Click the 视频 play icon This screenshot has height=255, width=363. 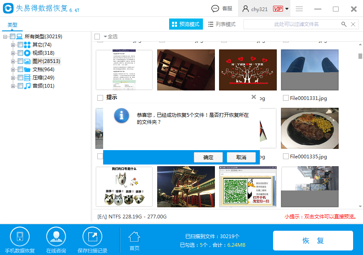point(27,53)
